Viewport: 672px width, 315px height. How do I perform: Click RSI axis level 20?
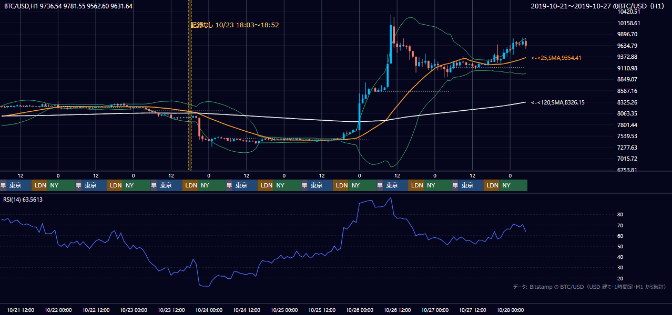620,278
